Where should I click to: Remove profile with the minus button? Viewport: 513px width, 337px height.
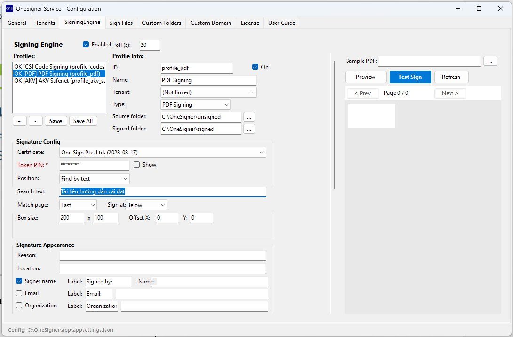35,121
